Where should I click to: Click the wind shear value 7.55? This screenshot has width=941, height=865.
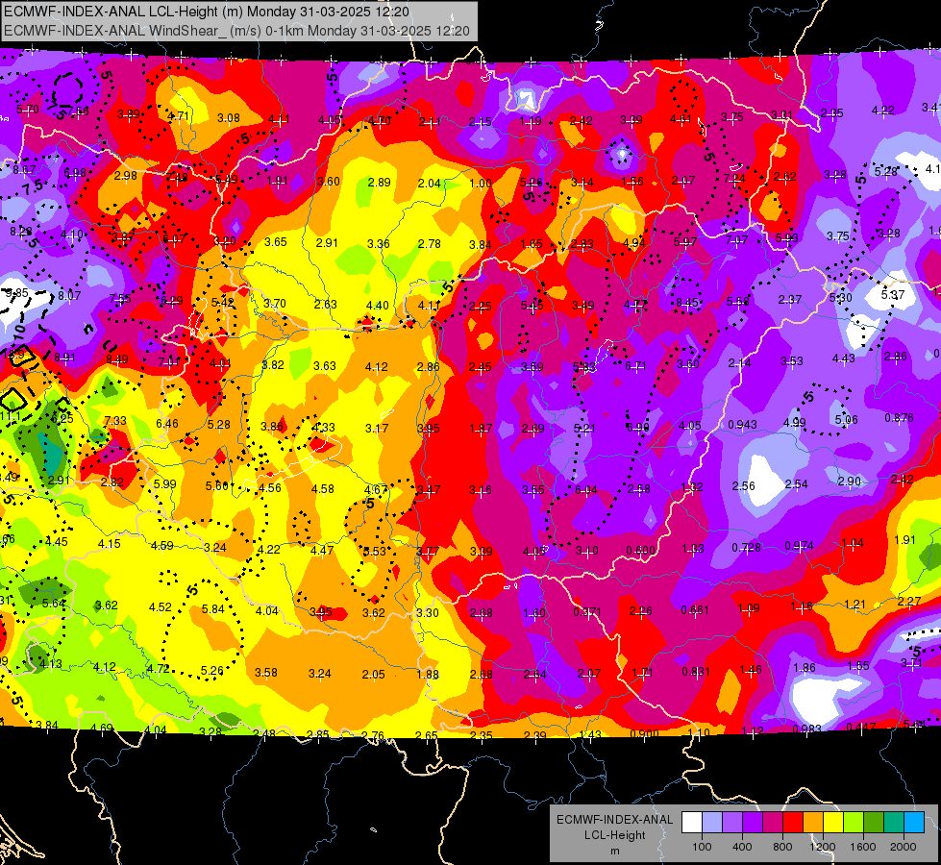click(120, 298)
